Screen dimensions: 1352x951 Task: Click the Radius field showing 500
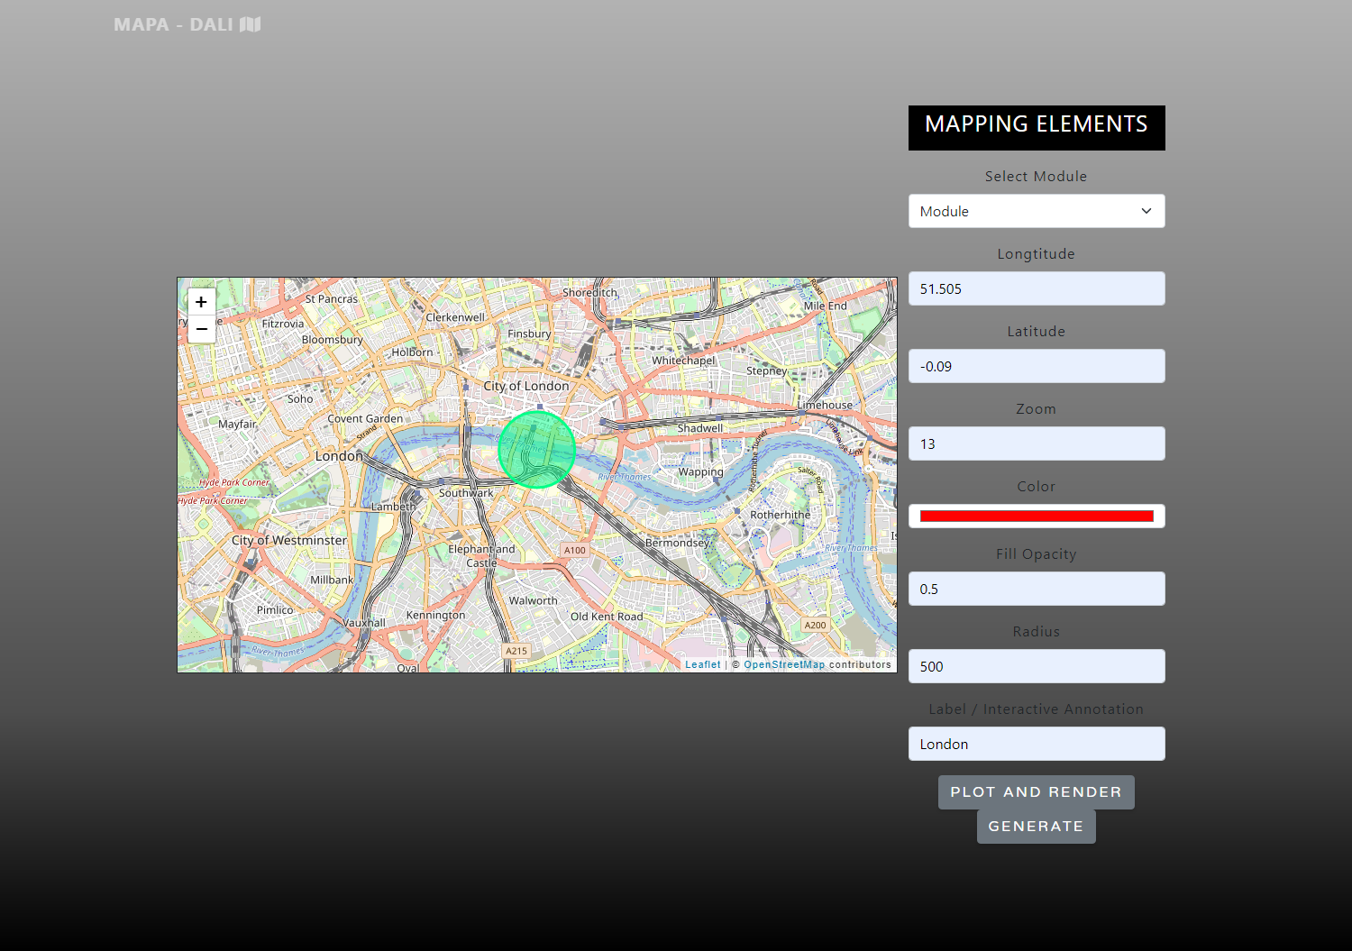coord(1036,666)
